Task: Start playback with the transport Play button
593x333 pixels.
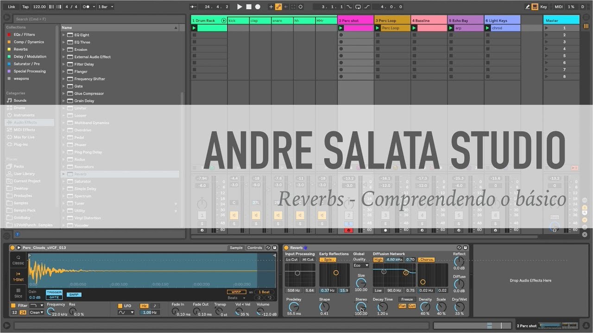Action: 240,7
